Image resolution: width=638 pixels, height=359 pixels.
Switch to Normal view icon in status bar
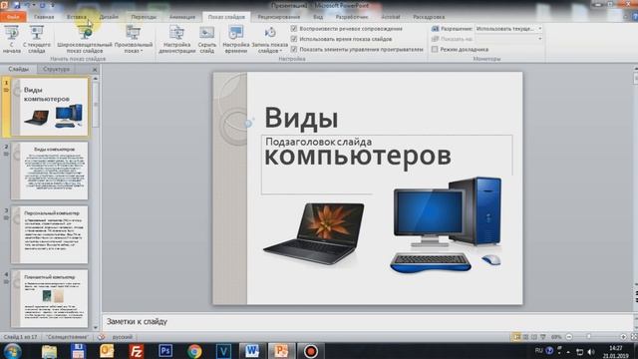(516, 337)
